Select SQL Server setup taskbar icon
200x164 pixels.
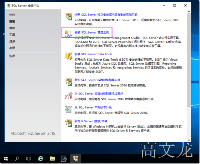pyautogui.click(x=76, y=159)
